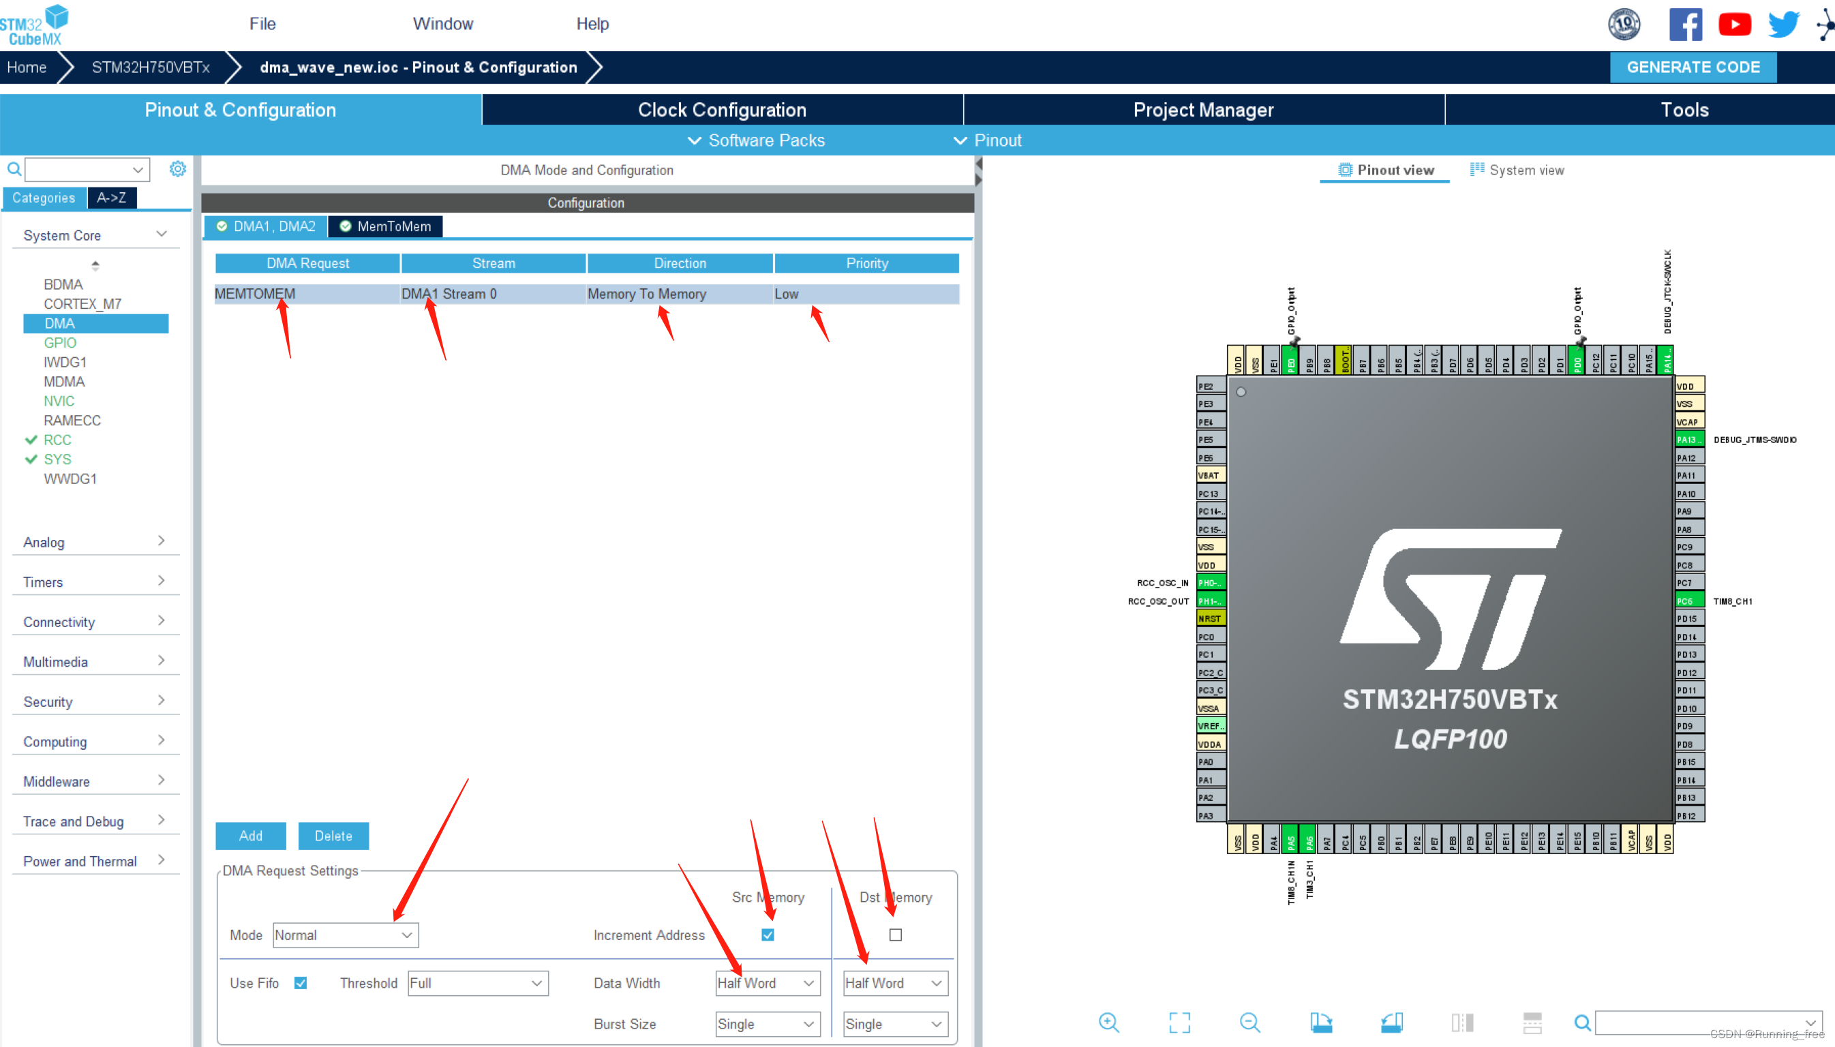1835x1047 pixels.
Task: Open the settings gear in the category panel
Action: (178, 169)
